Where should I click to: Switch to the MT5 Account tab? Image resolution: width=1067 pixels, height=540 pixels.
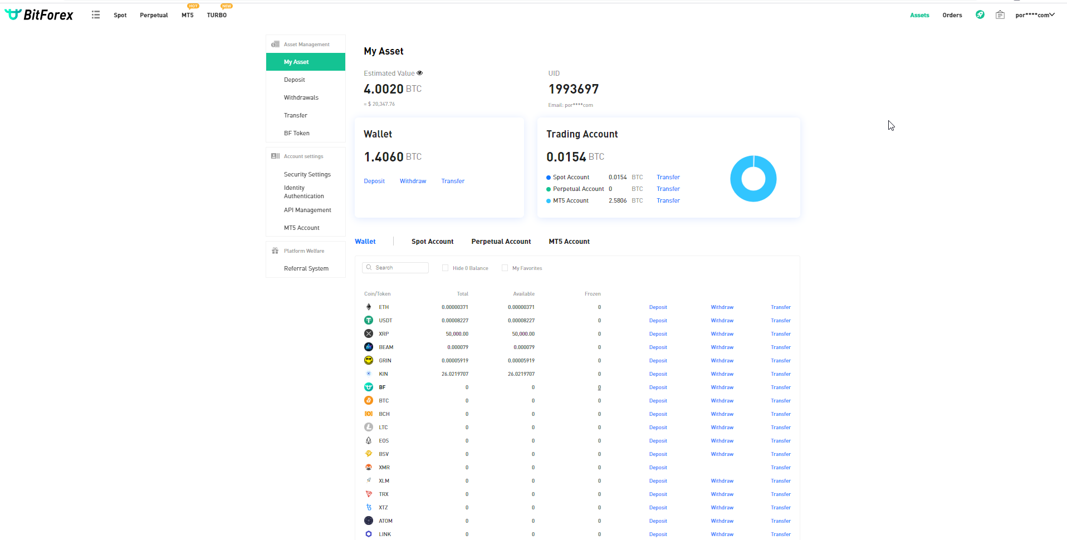(569, 241)
